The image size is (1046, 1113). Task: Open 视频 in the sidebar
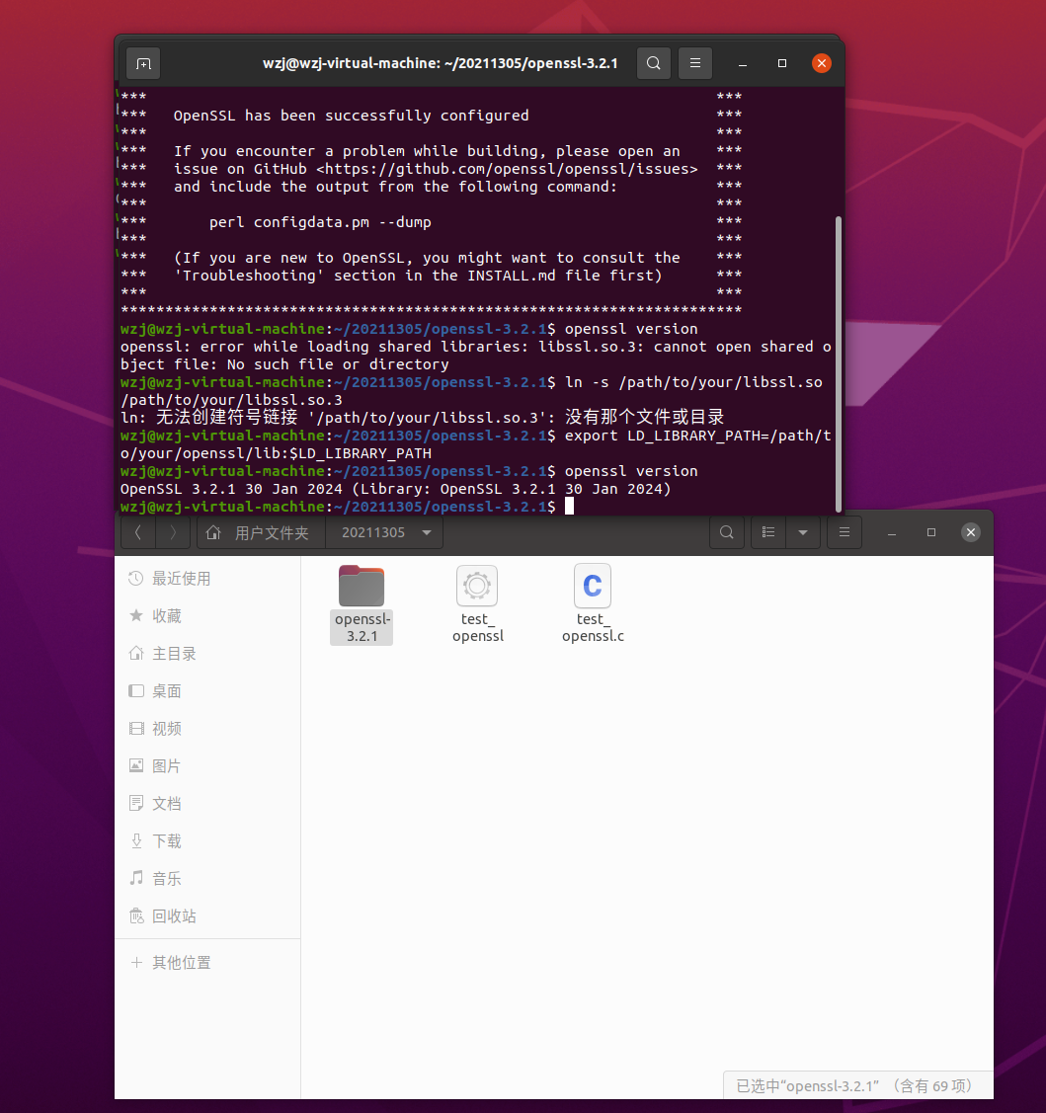207,729
